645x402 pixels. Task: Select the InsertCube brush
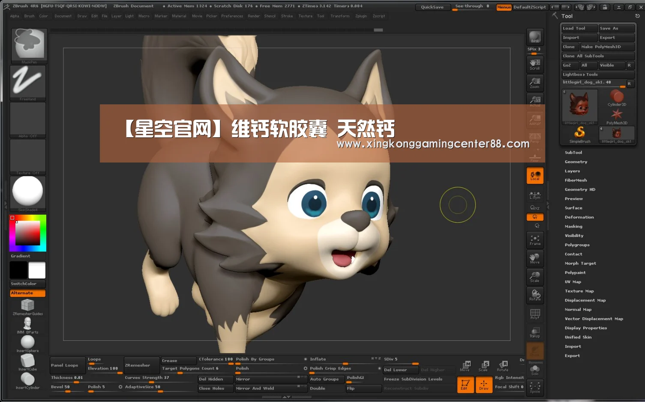pos(27,363)
